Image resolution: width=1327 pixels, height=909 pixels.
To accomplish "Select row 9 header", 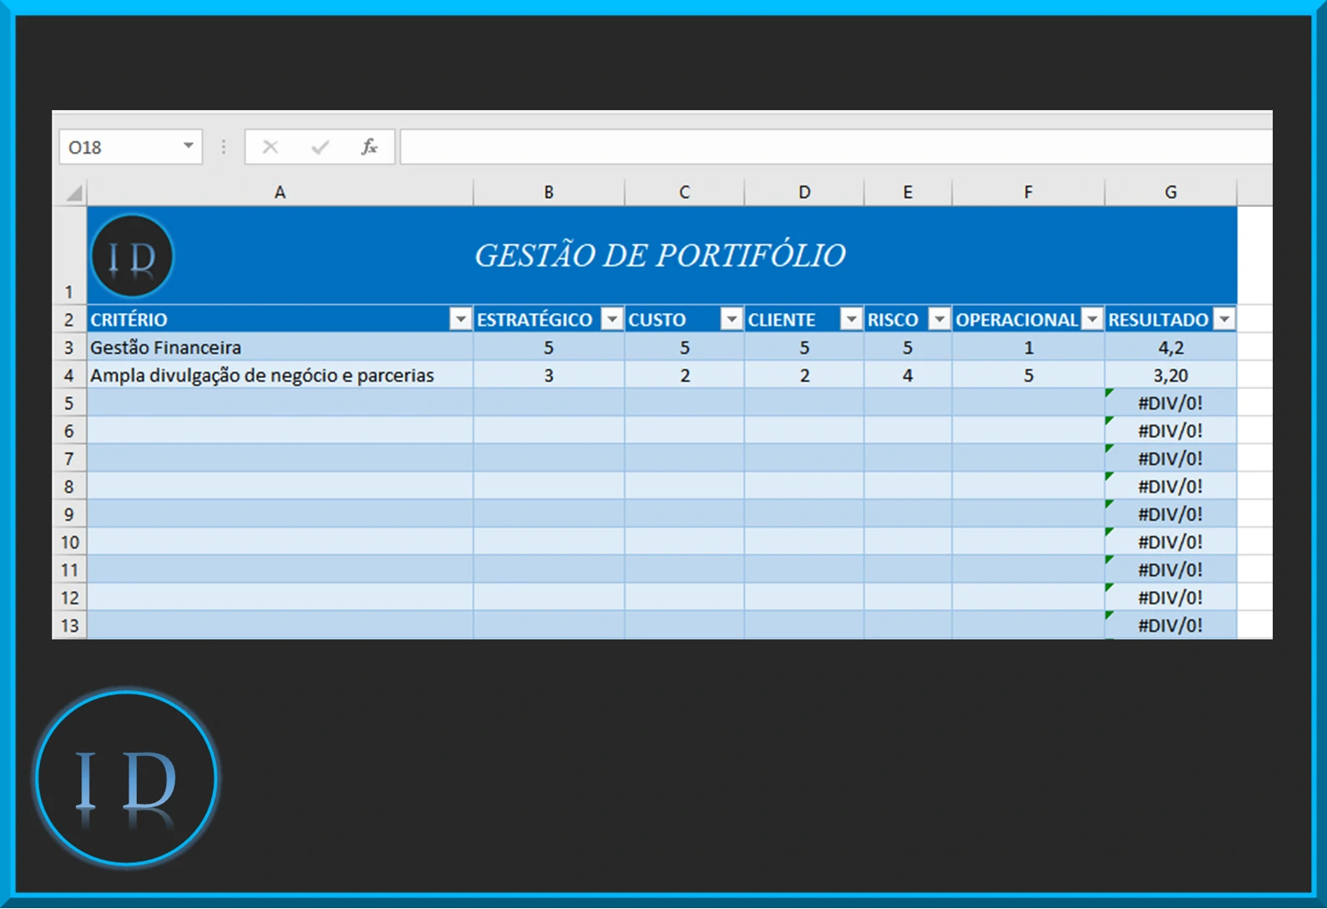I will pos(69,514).
